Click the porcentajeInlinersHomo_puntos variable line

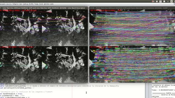tap(17, 88)
